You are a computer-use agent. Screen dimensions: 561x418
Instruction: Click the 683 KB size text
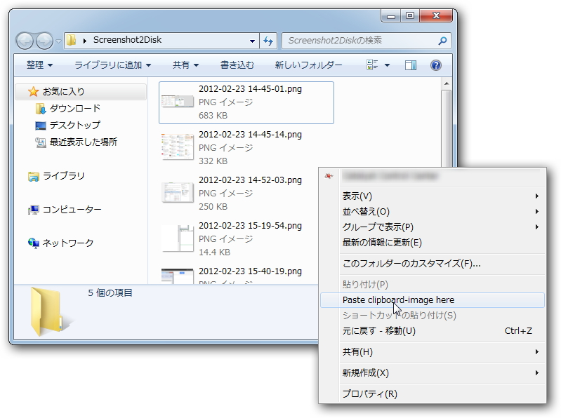coord(213,116)
